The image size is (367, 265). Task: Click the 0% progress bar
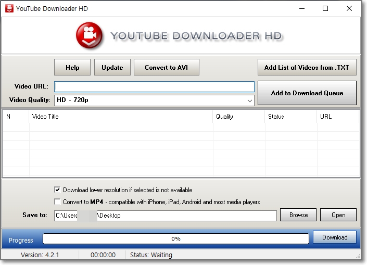[x=176, y=238]
